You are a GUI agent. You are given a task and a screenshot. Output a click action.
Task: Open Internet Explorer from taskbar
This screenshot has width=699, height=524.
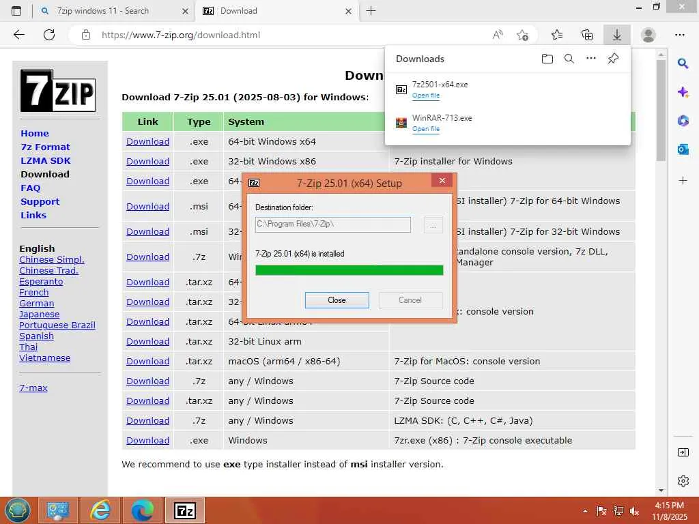(100, 510)
